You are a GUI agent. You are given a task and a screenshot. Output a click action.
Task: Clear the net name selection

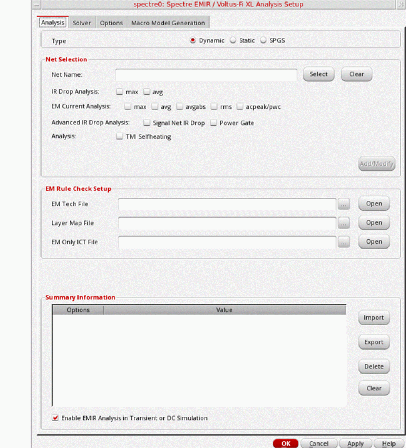[x=357, y=74]
